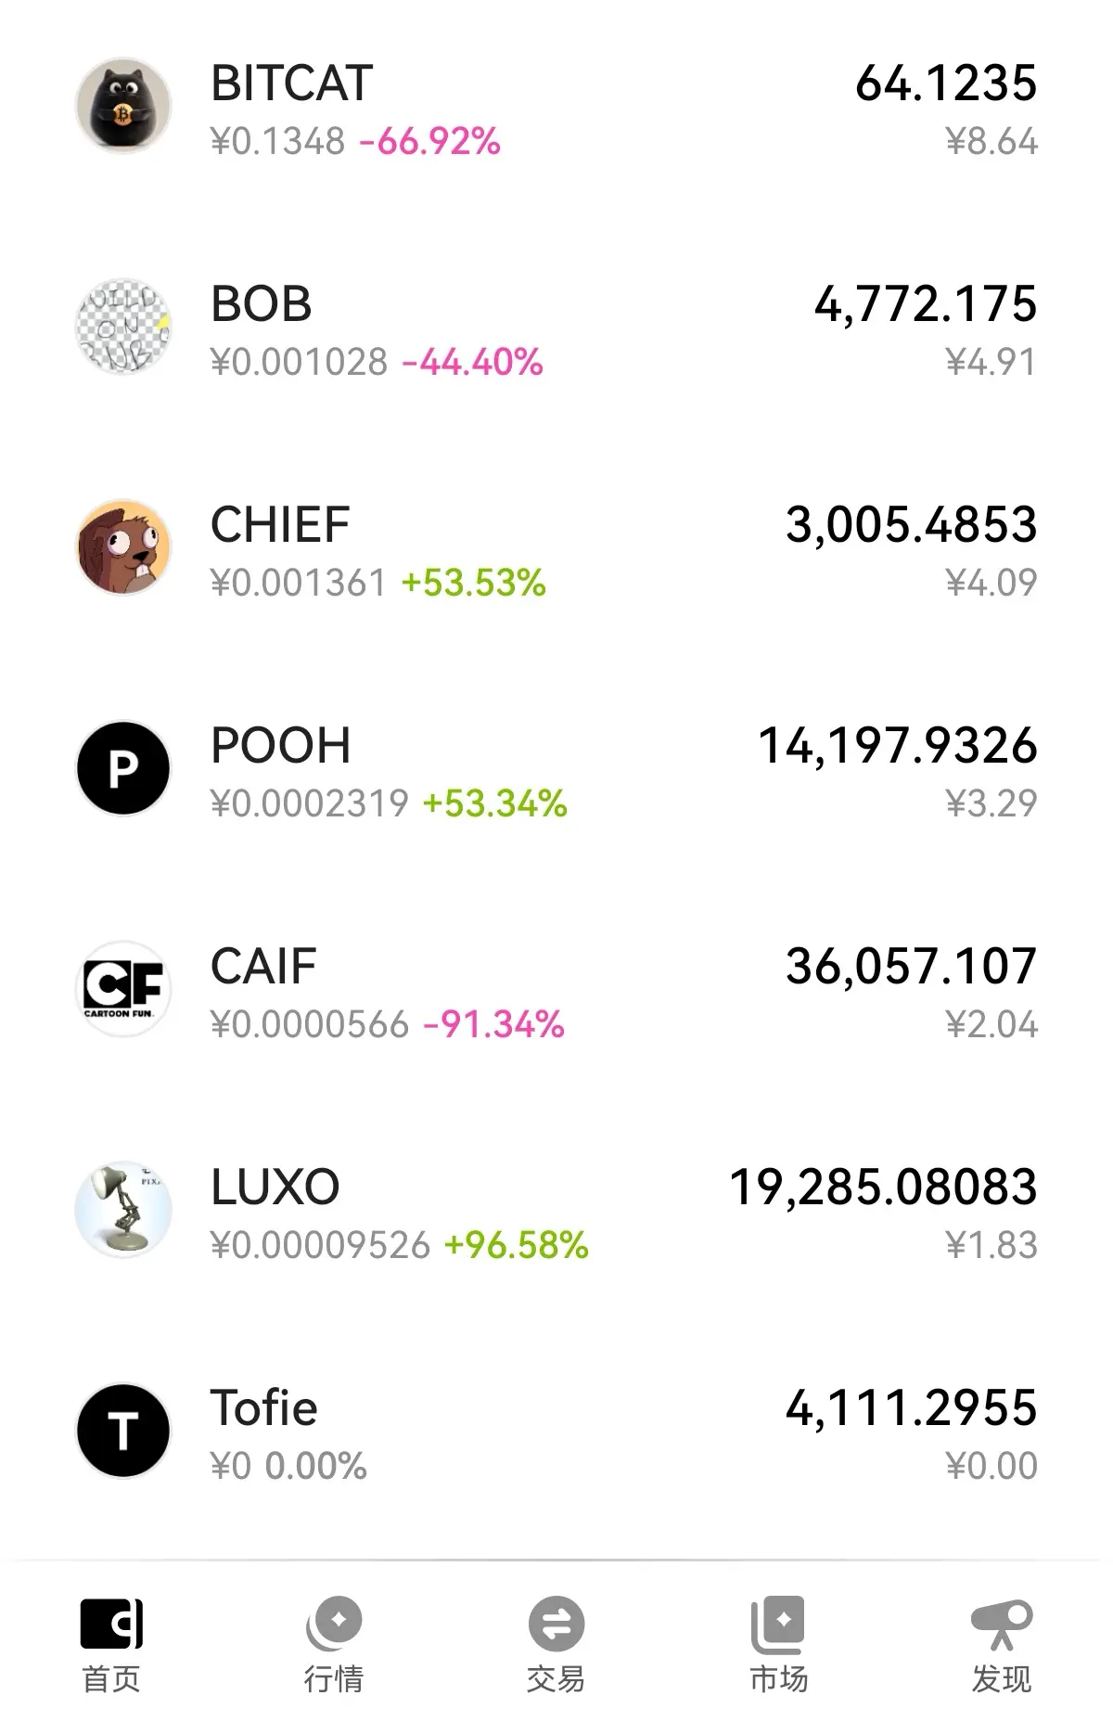Tap the CHIEF beaver token icon
Viewport: 1113px width, 1721px height.
123,547
